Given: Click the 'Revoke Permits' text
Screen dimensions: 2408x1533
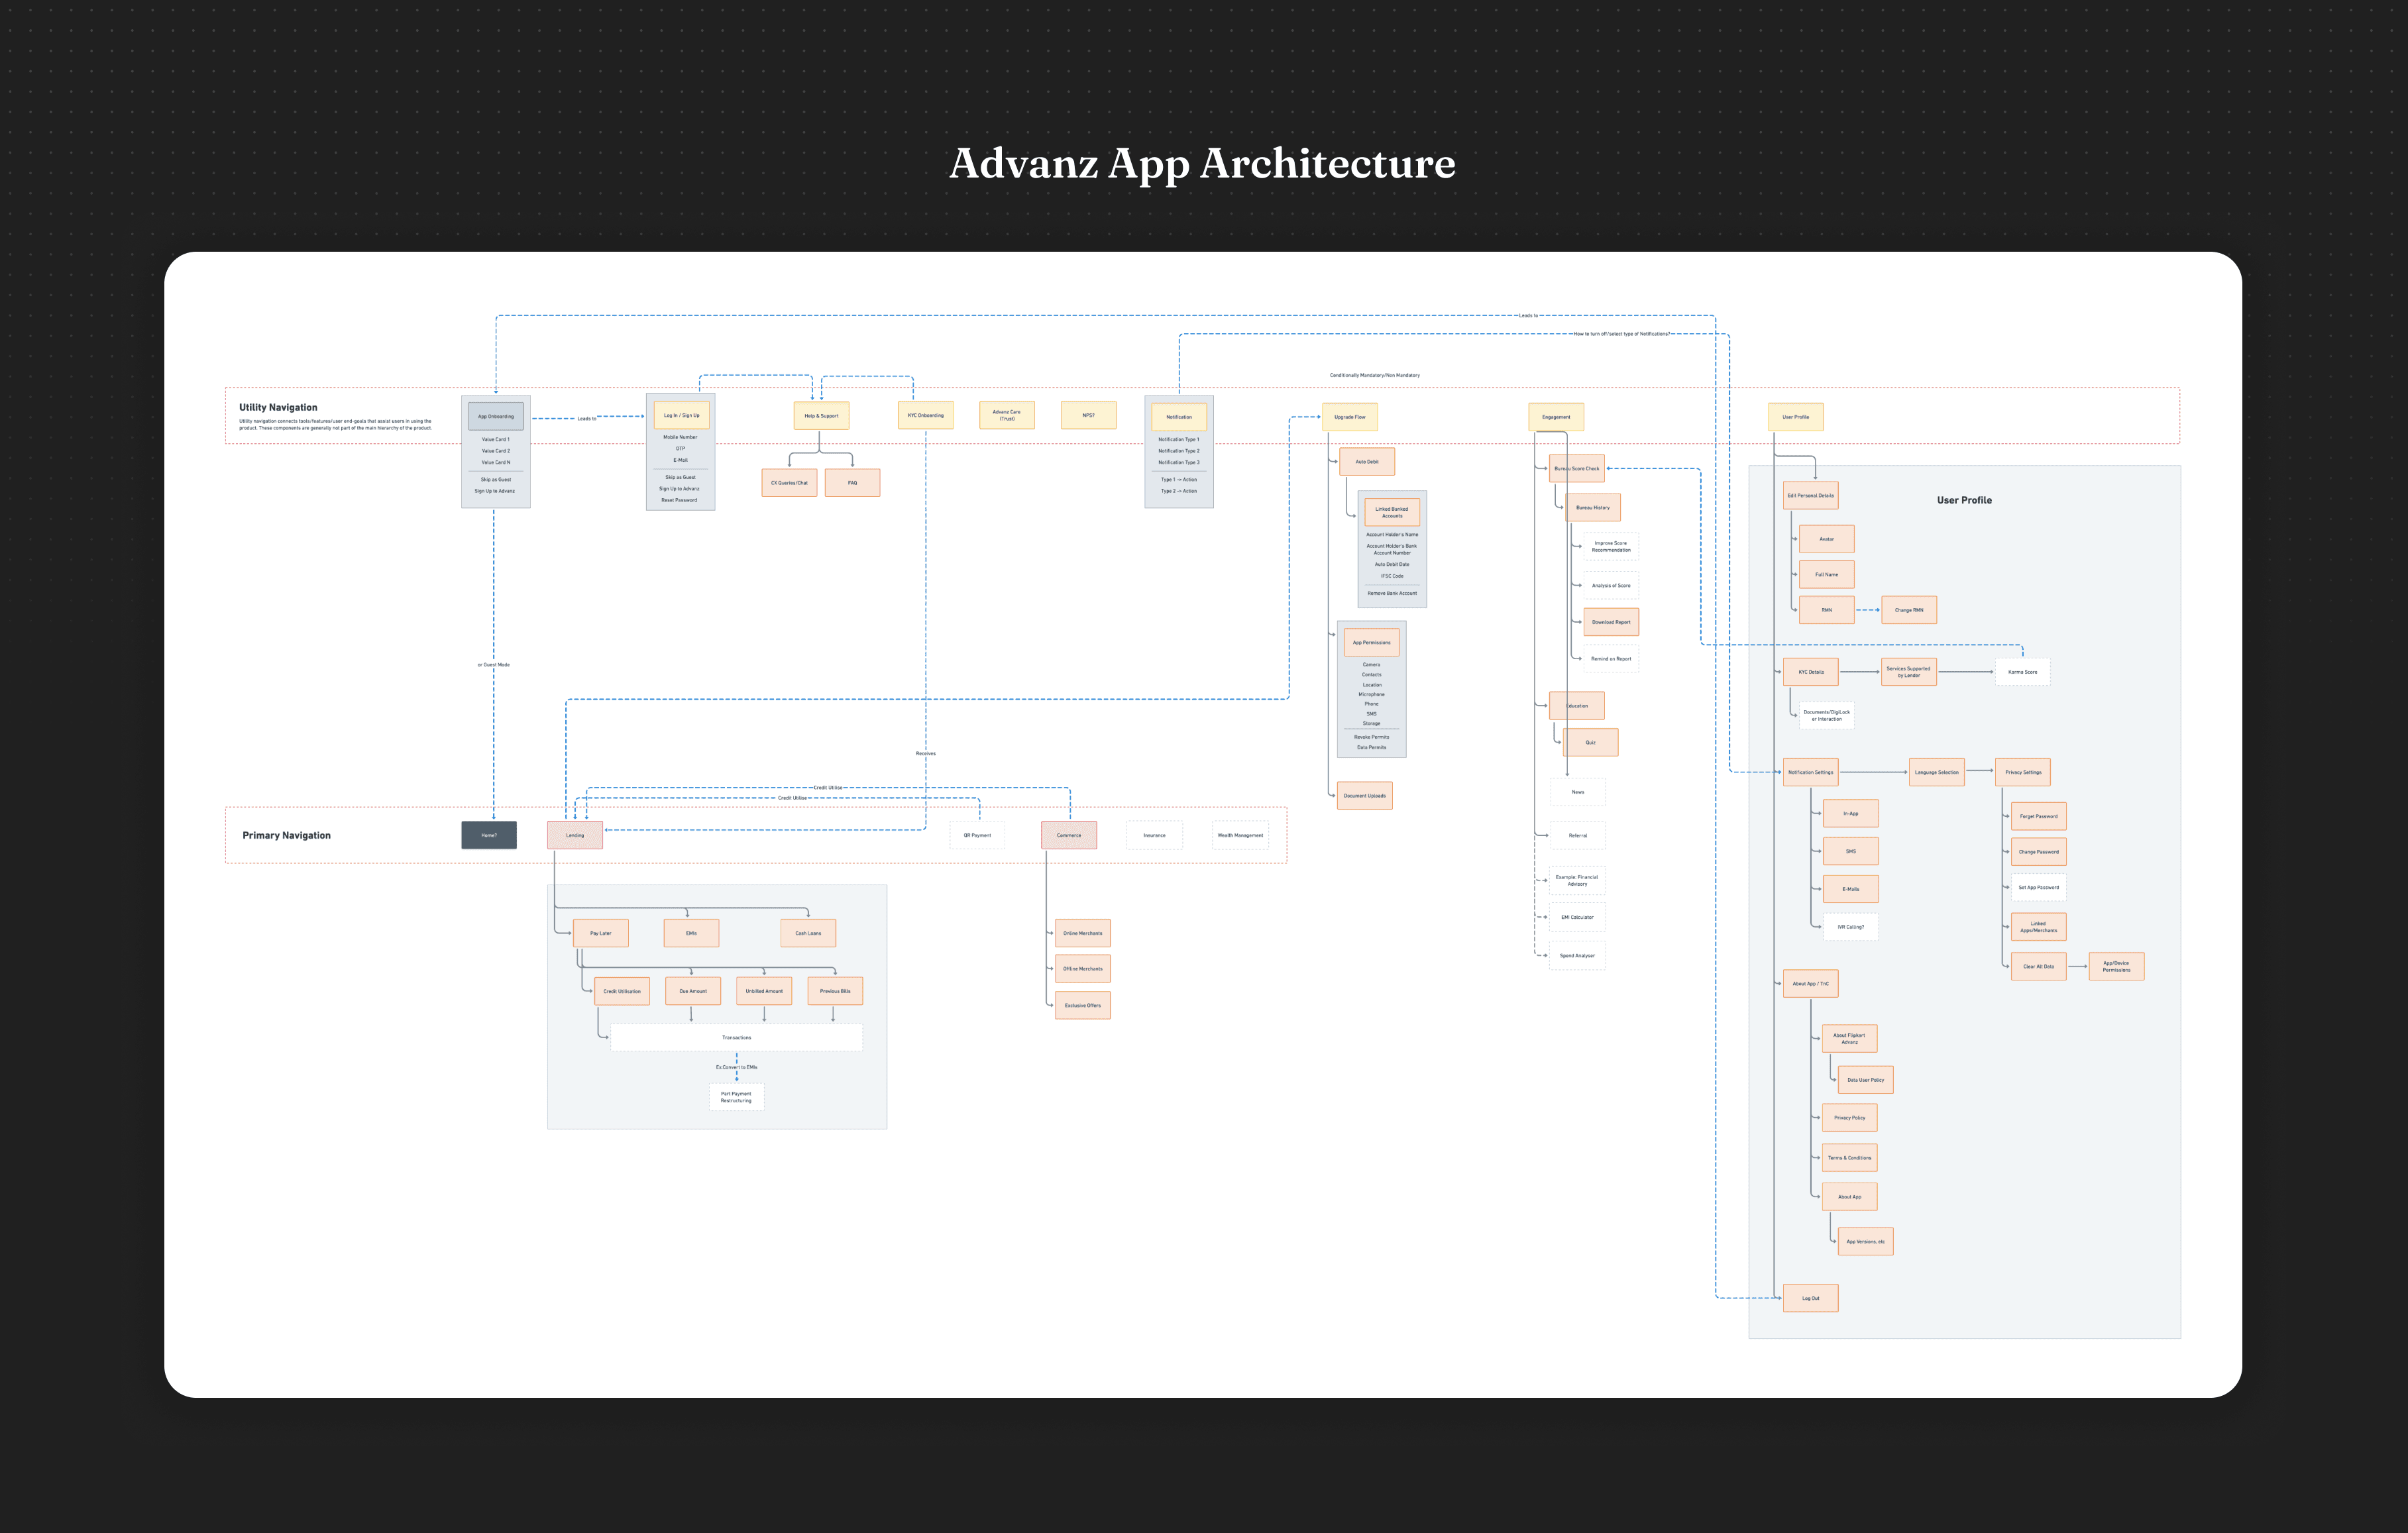Looking at the screenshot, I should (x=1372, y=737).
